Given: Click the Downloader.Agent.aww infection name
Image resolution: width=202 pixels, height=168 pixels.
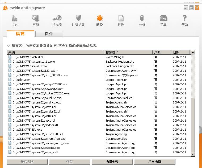Looking at the screenshot, I should (x=121, y=71).
